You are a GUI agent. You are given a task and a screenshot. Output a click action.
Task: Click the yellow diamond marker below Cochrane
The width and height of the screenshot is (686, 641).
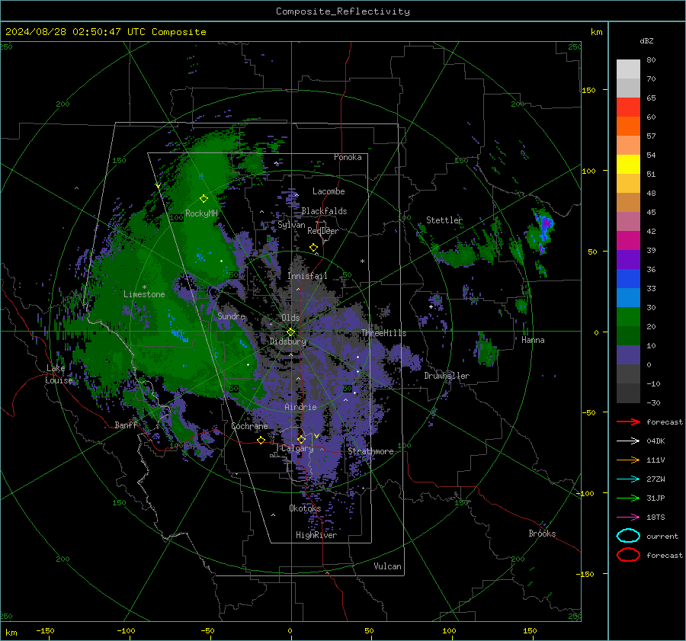pyautogui.click(x=261, y=441)
